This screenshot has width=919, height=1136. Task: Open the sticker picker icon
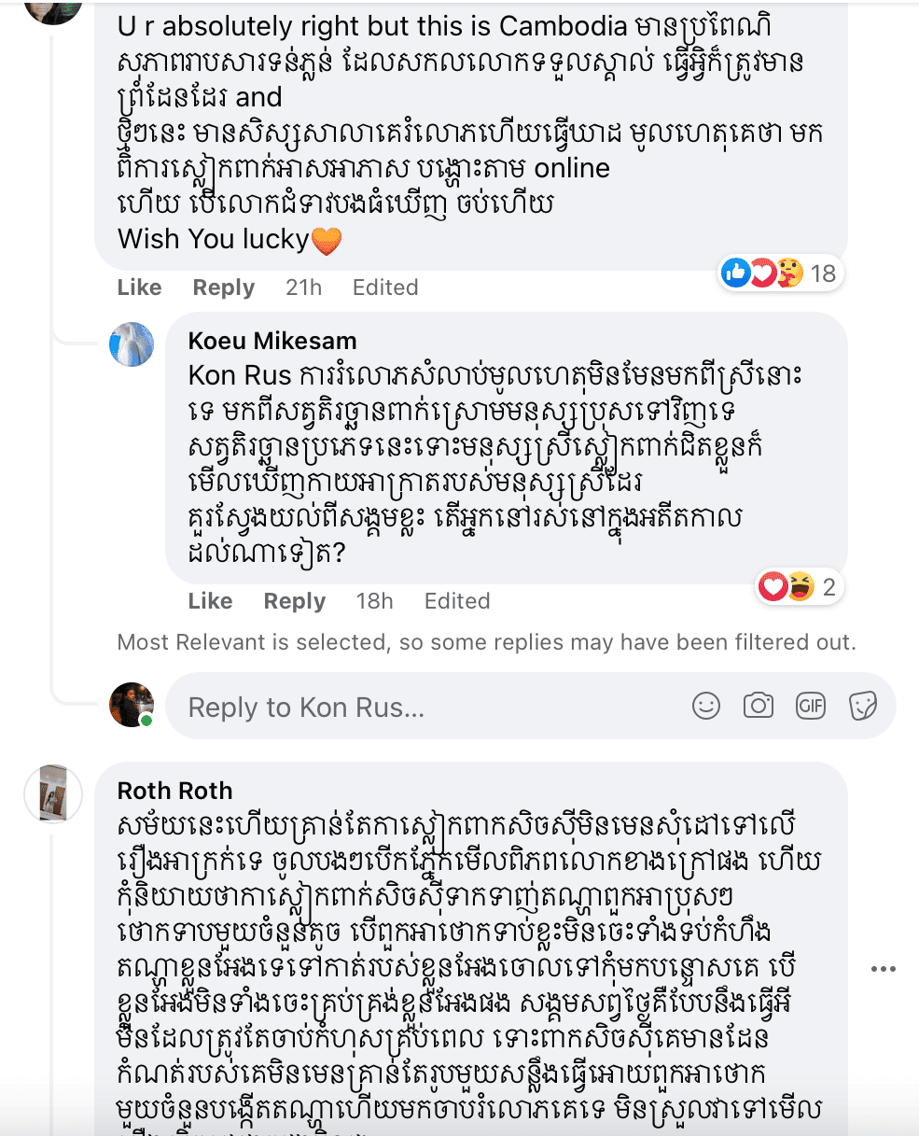coord(863,707)
